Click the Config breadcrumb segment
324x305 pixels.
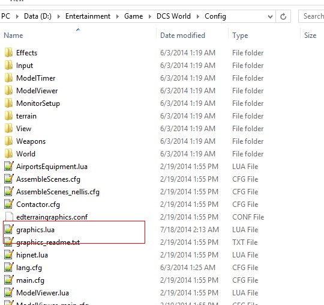pos(215,16)
